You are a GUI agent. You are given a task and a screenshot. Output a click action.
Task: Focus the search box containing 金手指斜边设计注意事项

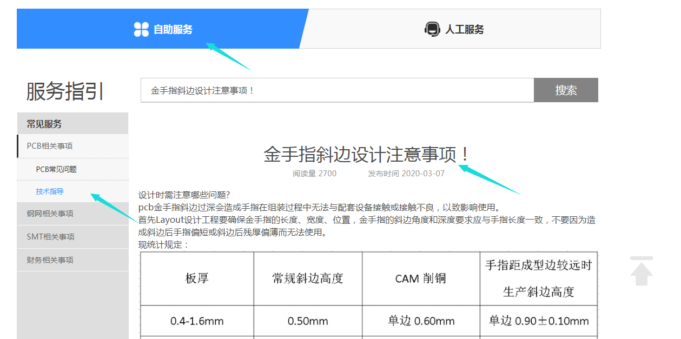click(x=336, y=90)
